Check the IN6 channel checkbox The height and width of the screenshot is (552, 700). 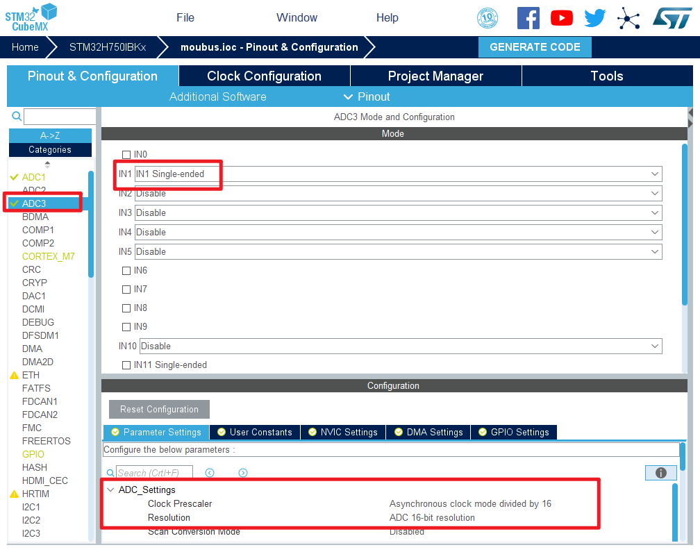(126, 271)
